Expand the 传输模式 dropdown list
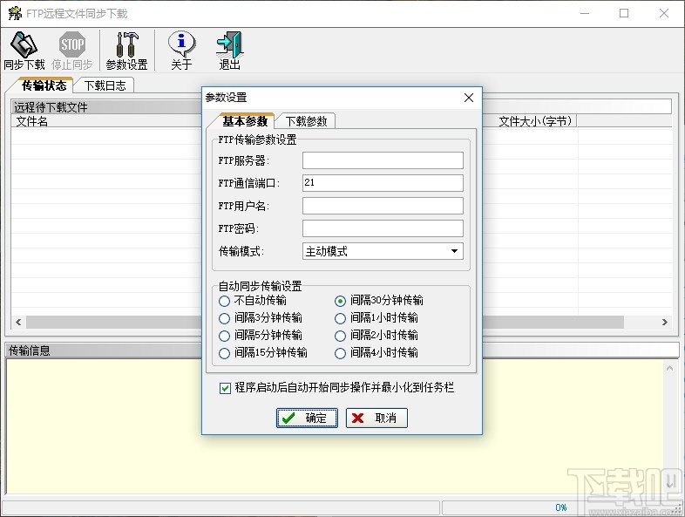 click(x=454, y=251)
